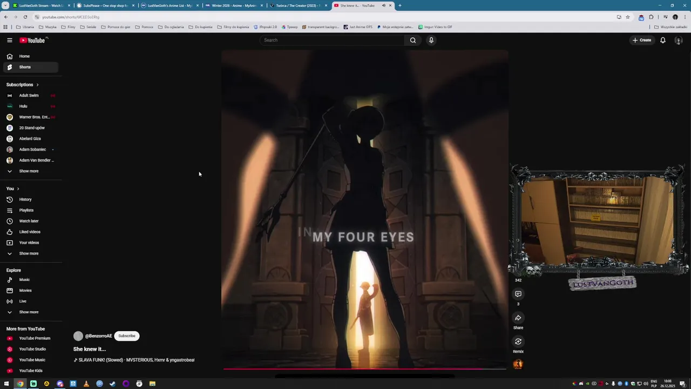Viewport: 691px width, 389px height.
Task: Open Your videos
Action: [x=30, y=243]
